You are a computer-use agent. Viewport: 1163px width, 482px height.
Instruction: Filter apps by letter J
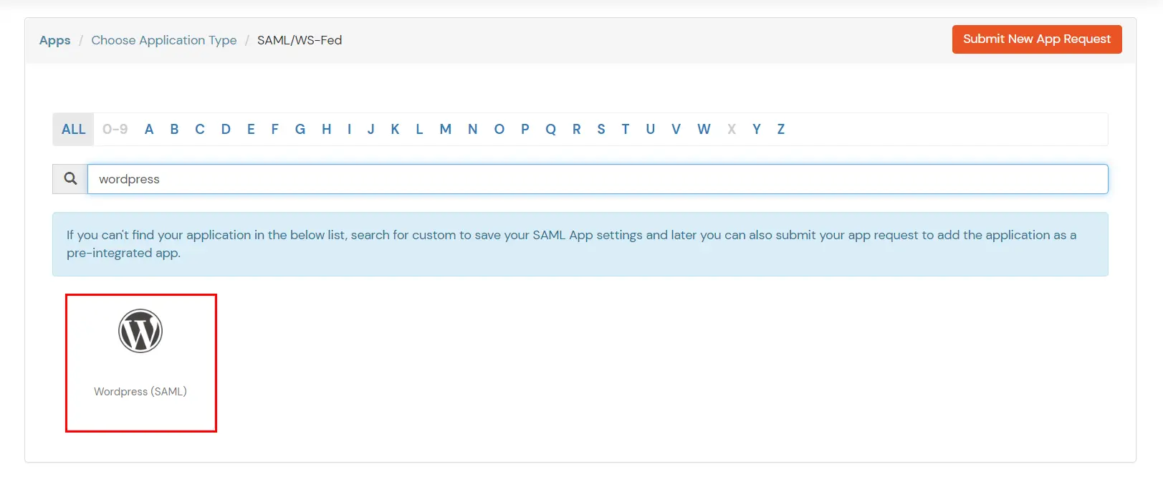click(x=371, y=130)
